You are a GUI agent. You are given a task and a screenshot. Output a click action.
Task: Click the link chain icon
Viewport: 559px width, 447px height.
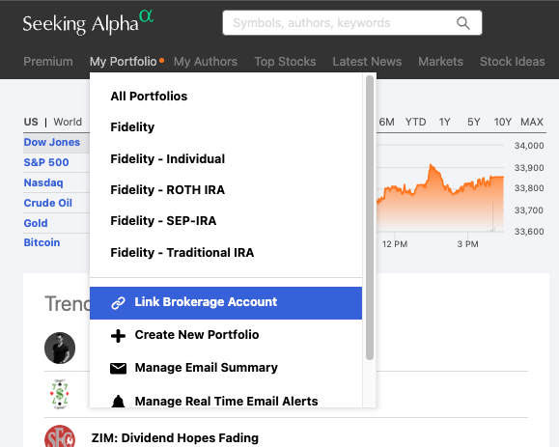pyautogui.click(x=118, y=302)
